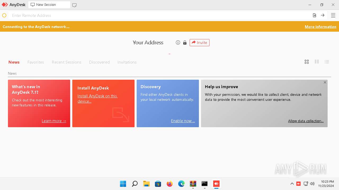Switch to Favorites tab
Screen dimensions: 339x190
point(36,62)
